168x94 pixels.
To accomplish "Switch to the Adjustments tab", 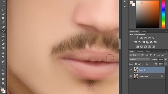I will [134, 31].
